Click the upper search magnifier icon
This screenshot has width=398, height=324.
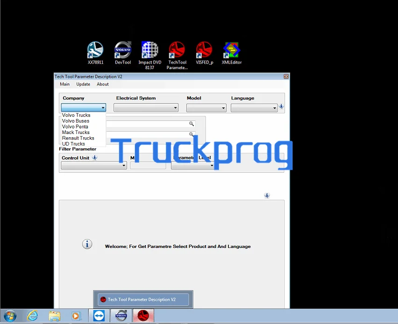click(x=192, y=124)
